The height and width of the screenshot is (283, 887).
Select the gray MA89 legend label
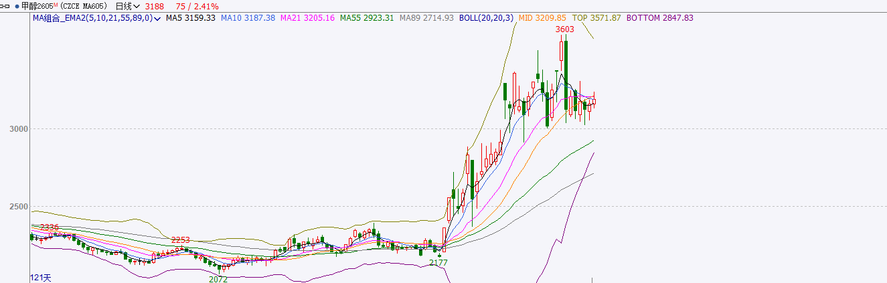(426, 18)
